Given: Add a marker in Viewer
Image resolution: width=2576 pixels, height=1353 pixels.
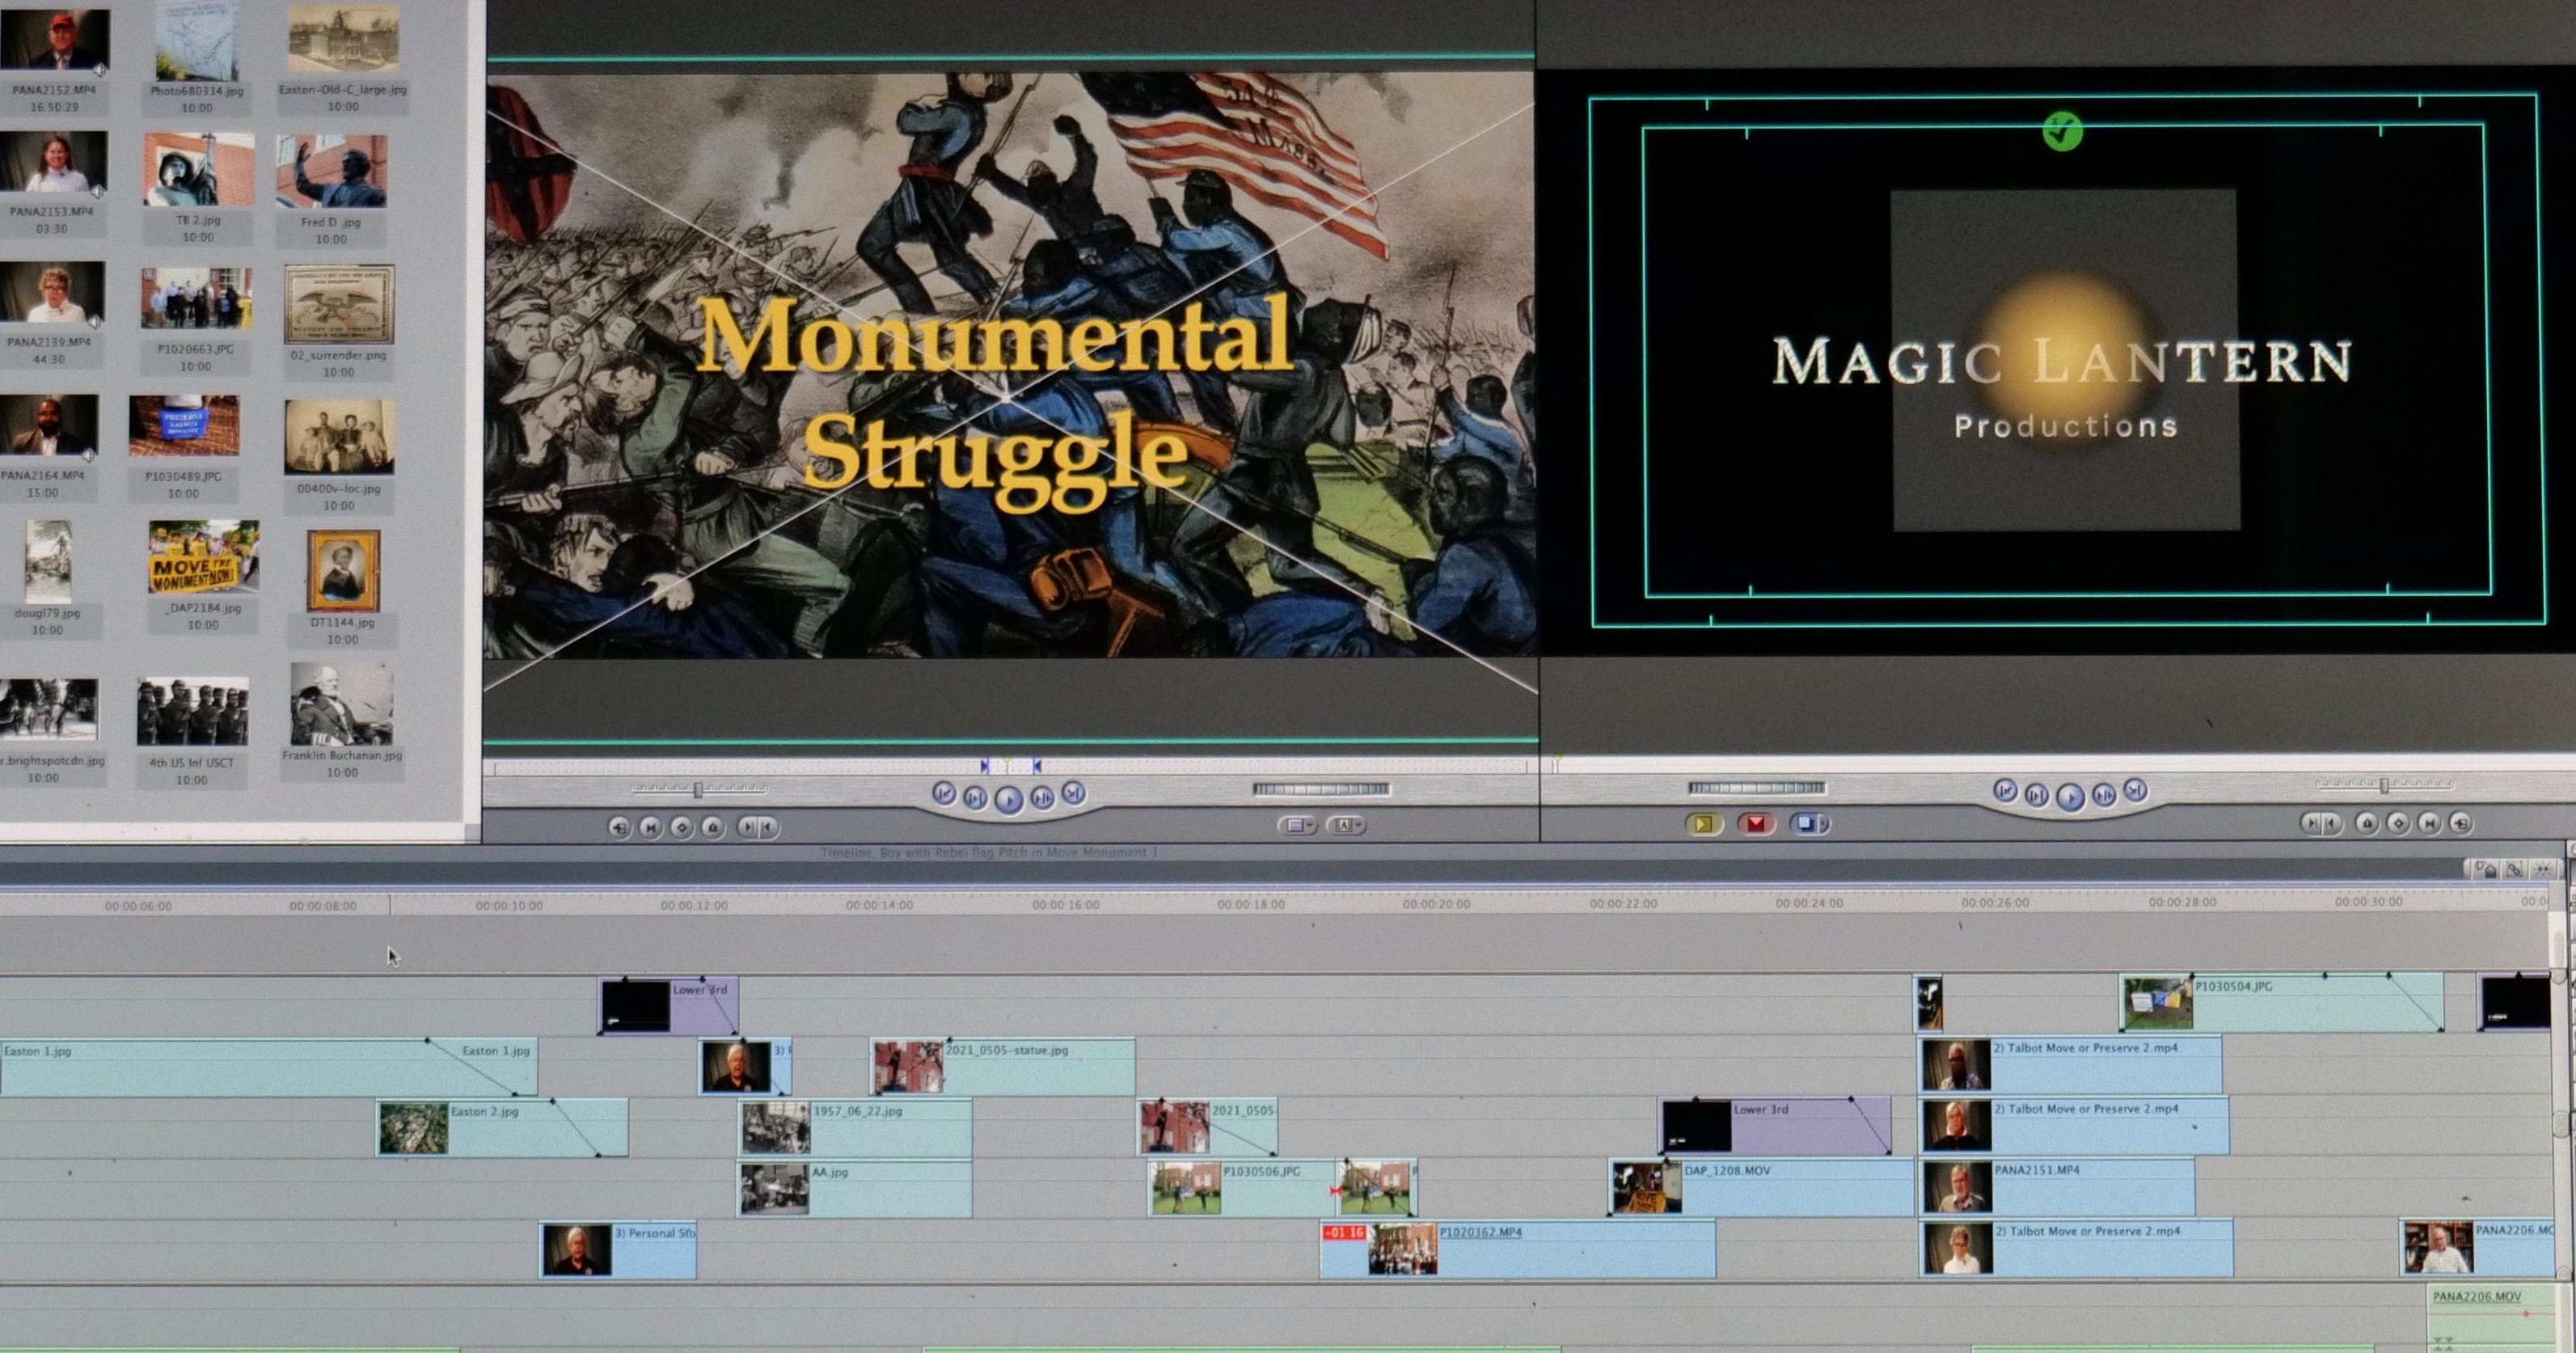Looking at the screenshot, I should pyautogui.click(x=713, y=827).
